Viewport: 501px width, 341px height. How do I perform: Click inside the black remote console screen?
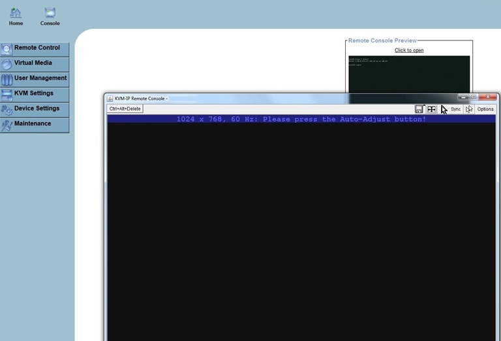[300, 229]
